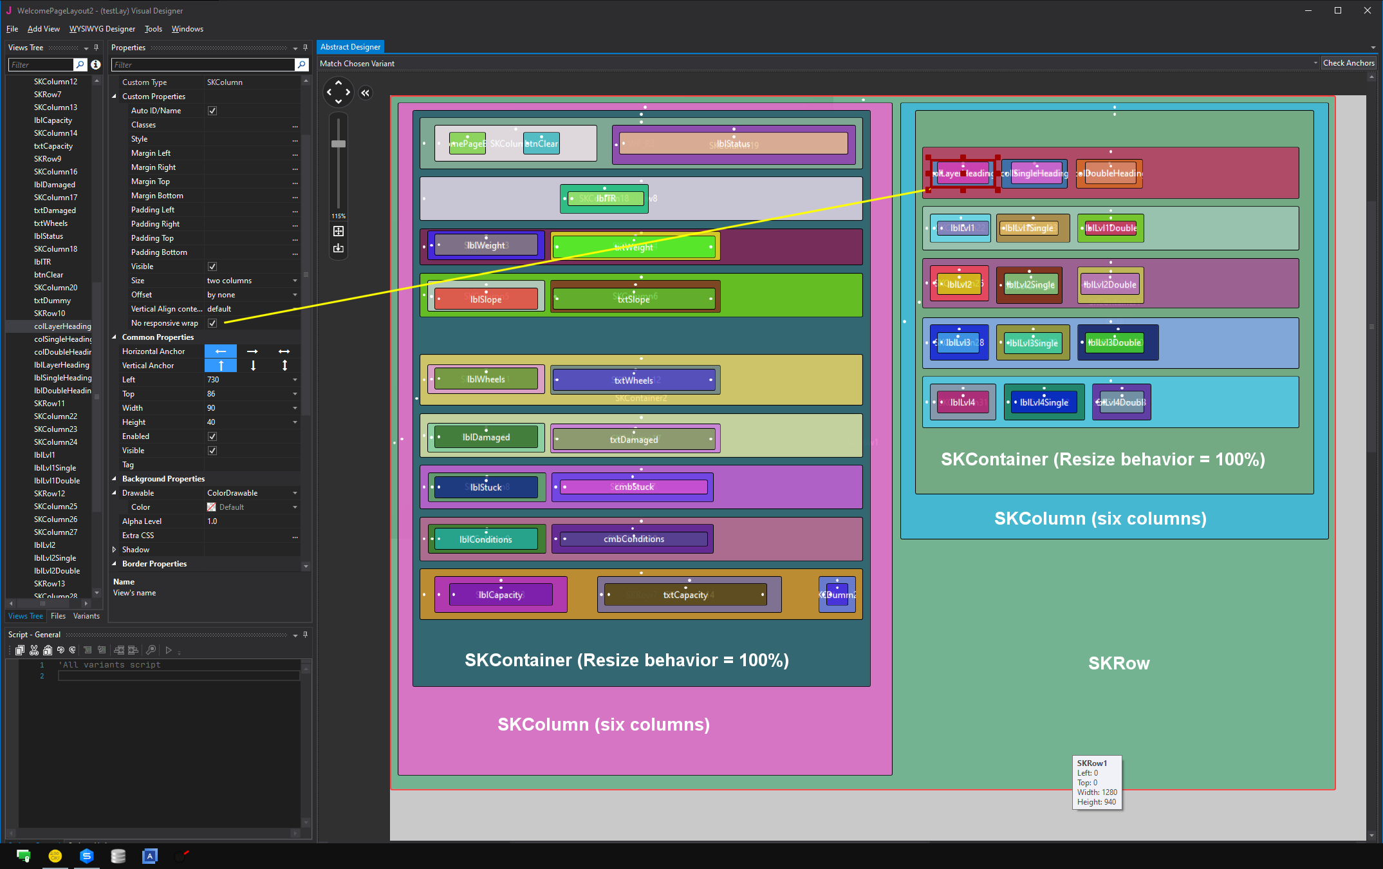Uncheck the No responsive wrap checkbox

click(x=212, y=323)
